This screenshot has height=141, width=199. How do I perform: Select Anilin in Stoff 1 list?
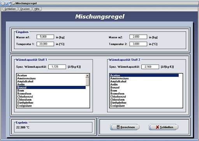(x=51, y=84)
